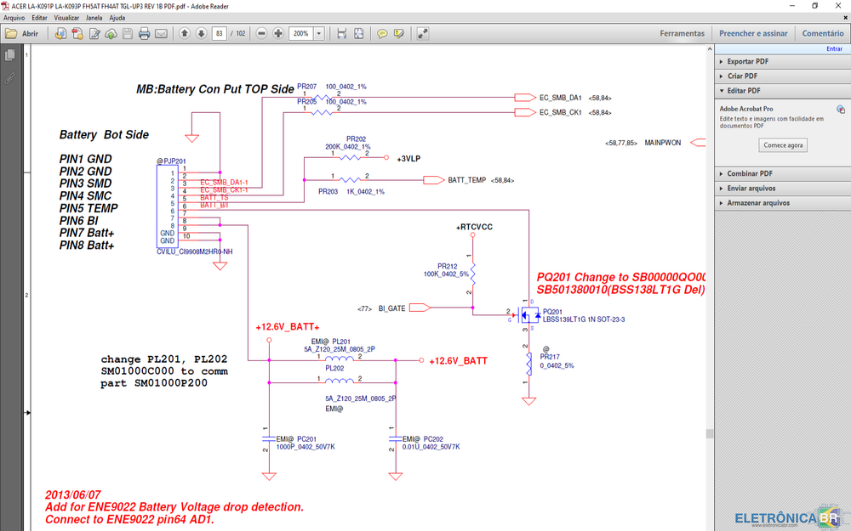The image size is (851, 531).
Task: Switch to the Comentário pane
Action: [822, 33]
